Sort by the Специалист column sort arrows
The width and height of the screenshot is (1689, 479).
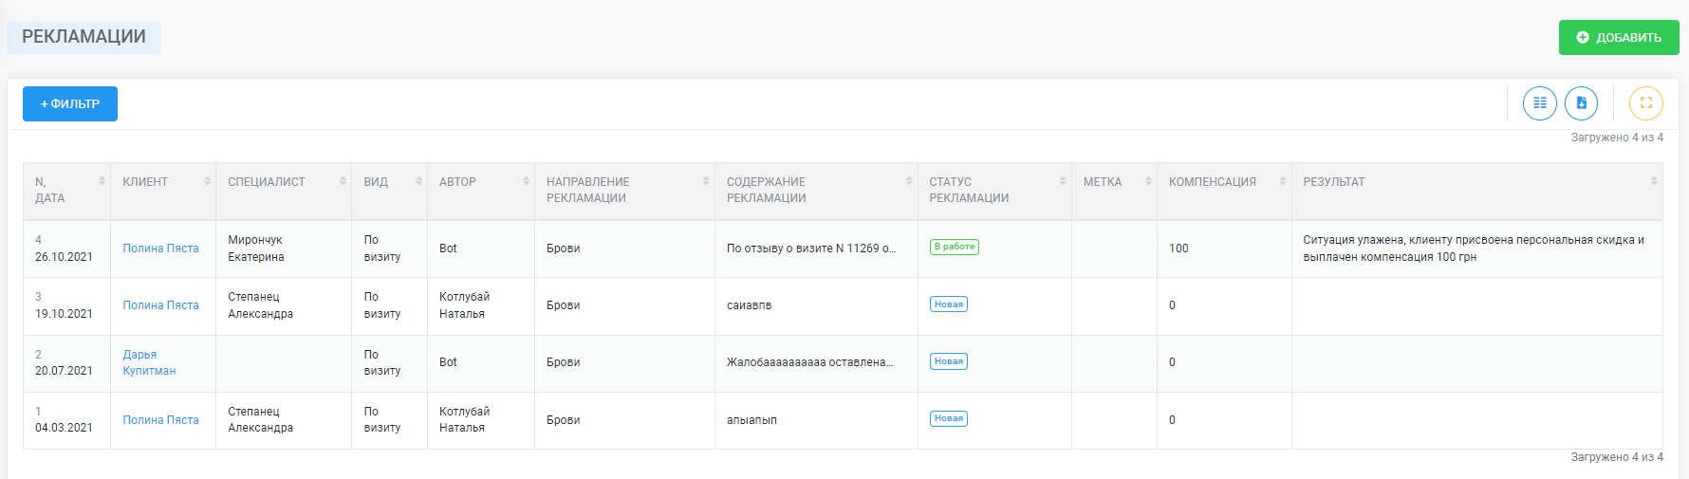[x=343, y=181]
